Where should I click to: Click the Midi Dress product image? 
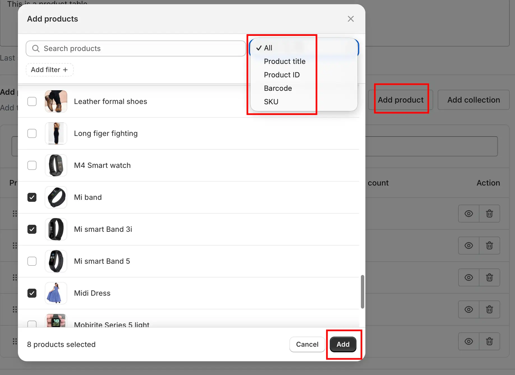[56, 293]
